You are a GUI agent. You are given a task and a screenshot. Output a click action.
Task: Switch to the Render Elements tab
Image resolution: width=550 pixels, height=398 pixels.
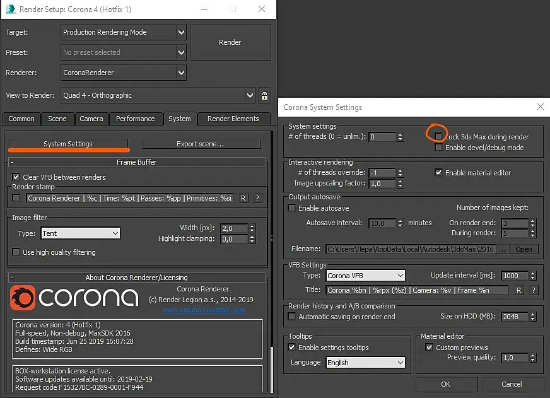tap(233, 119)
